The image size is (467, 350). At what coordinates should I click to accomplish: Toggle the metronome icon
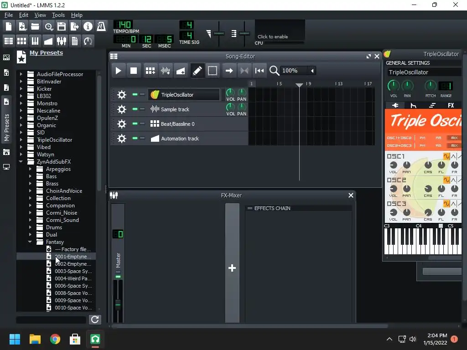coord(101,26)
